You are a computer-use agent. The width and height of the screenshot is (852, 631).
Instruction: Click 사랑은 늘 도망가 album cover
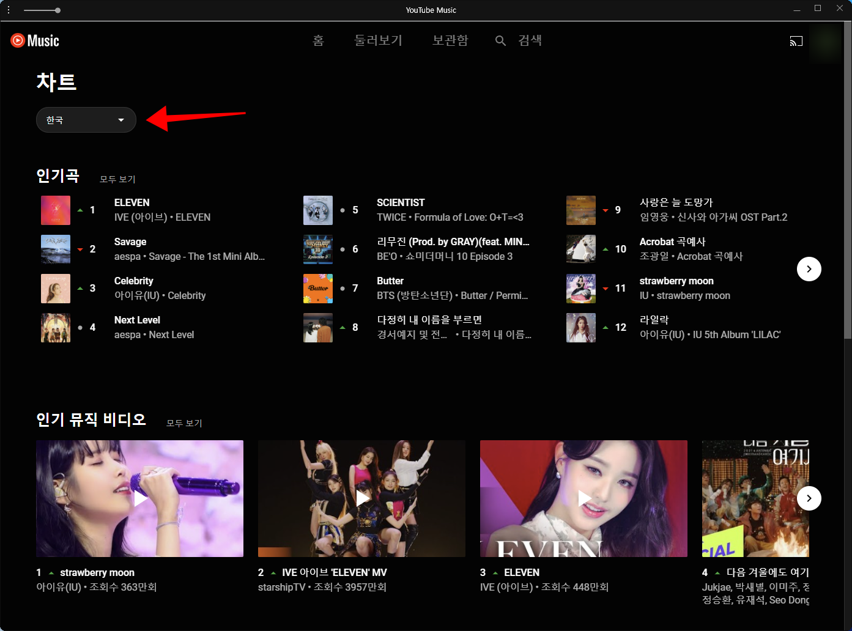tap(581, 210)
